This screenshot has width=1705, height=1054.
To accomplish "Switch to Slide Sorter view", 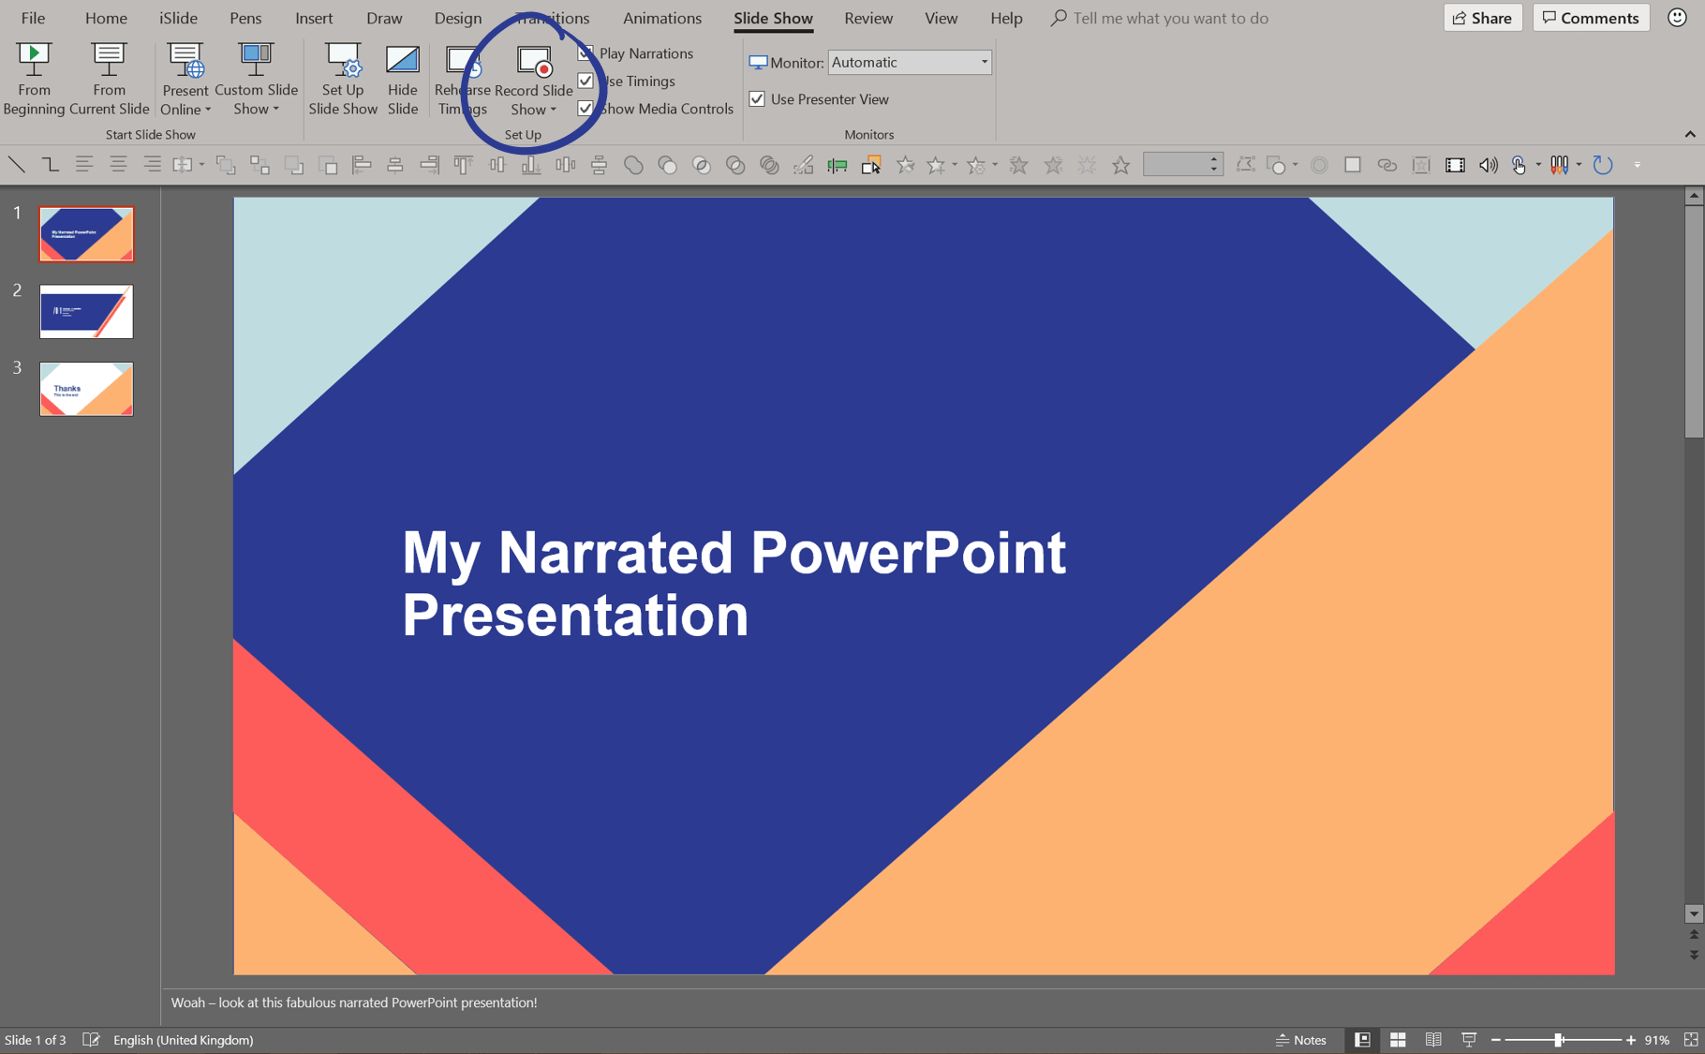I will [1398, 1040].
